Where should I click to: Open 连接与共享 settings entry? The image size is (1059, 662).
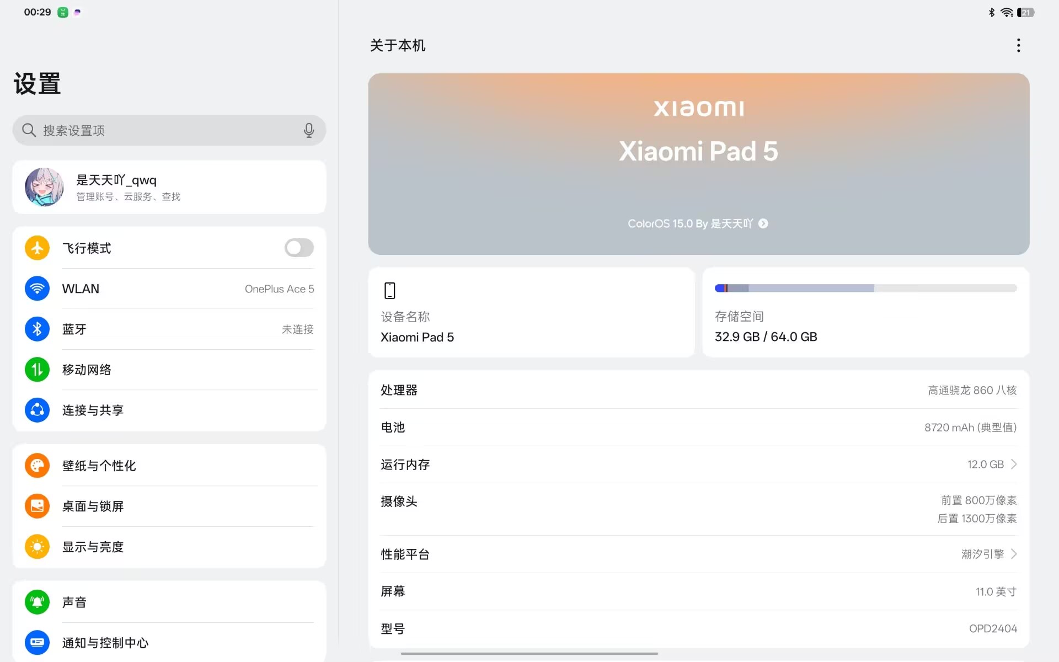pos(169,410)
